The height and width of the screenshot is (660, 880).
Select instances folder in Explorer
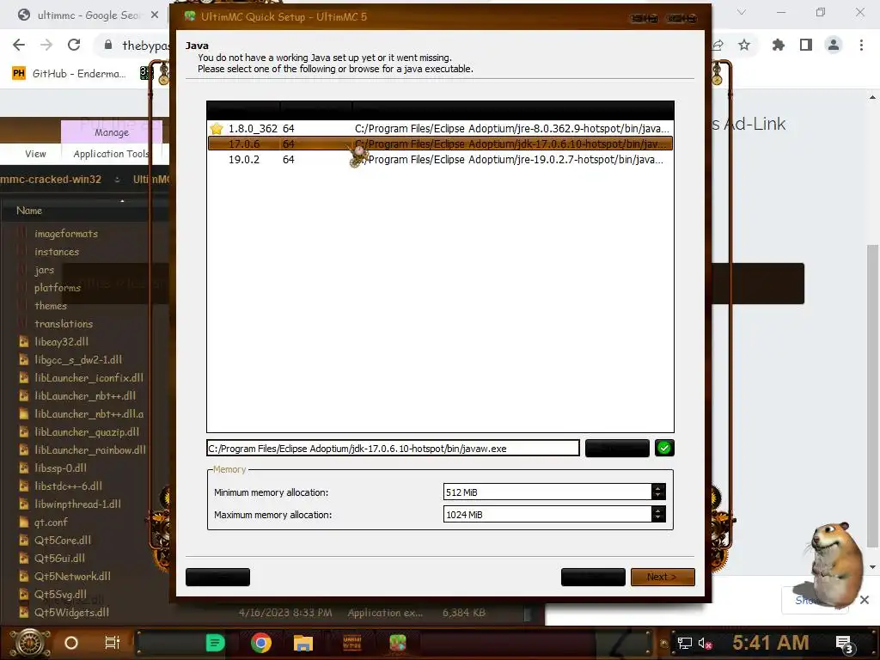click(57, 252)
